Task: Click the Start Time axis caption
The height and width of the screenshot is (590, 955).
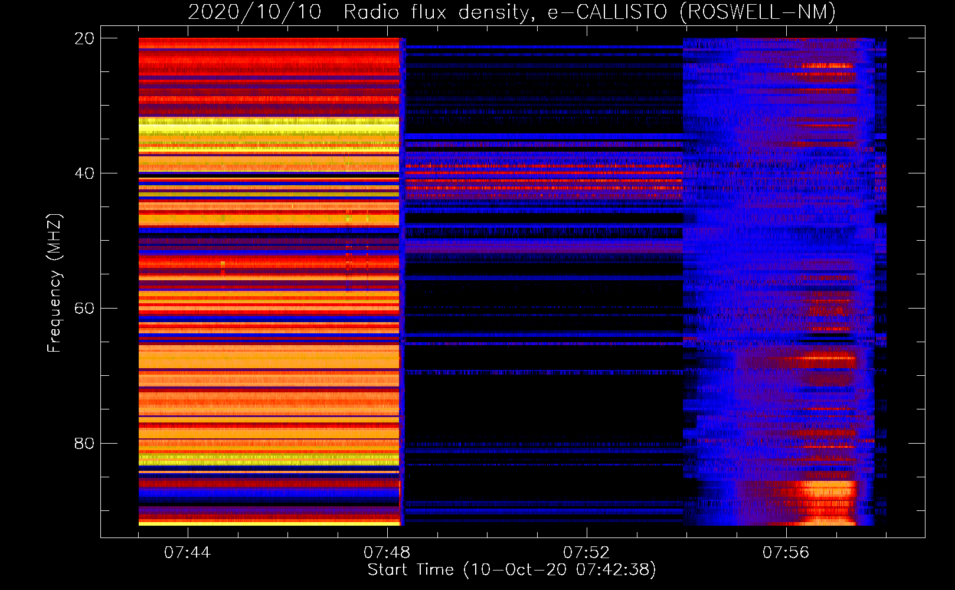Action: [x=512, y=570]
